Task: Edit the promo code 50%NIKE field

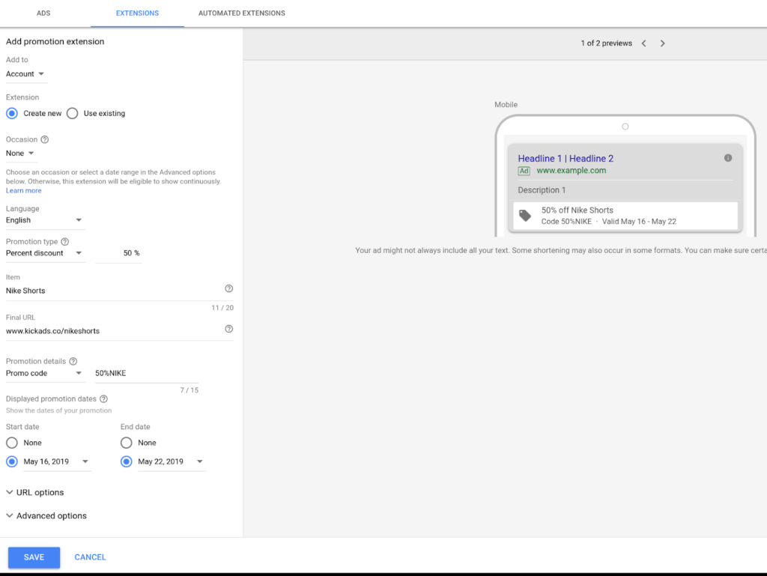Action: (x=147, y=373)
